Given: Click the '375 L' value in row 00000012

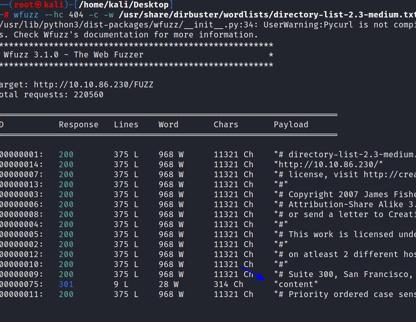Looking at the screenshot, I should pyautogui.click(x=126, y=255).
